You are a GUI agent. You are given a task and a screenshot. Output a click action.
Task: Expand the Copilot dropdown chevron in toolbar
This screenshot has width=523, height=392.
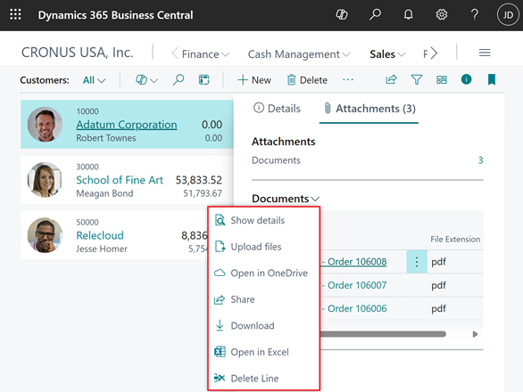pyautogui.click(x=154, y=80)
